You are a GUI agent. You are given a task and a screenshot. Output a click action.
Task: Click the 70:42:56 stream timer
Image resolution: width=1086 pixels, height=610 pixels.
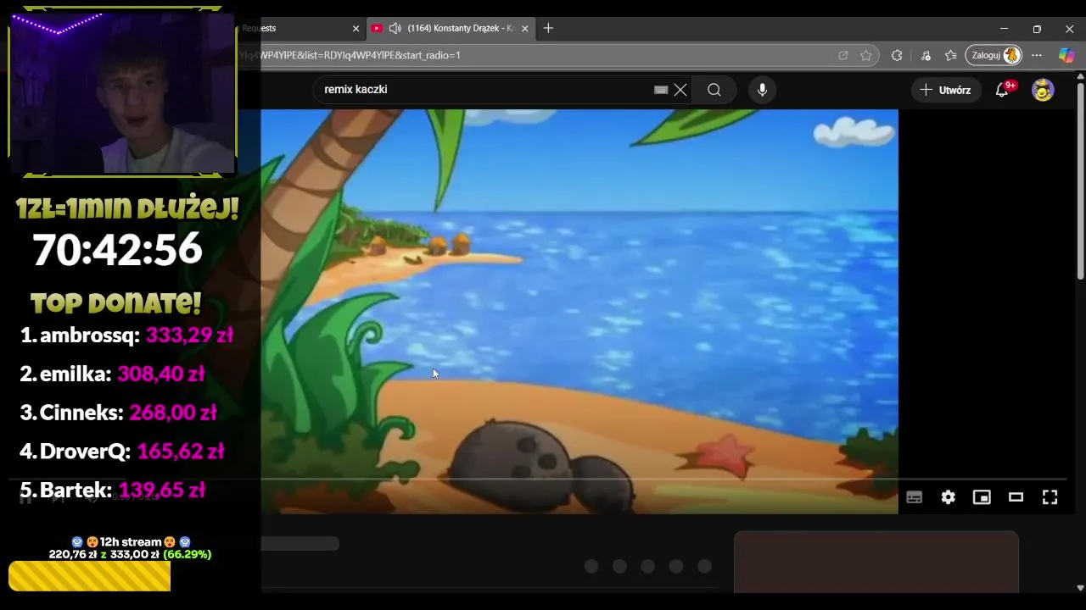click(117, 250)
